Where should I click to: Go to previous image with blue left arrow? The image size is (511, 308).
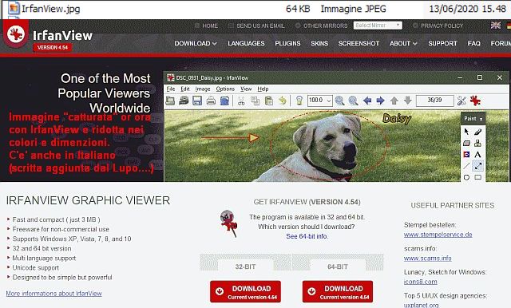pos(367,101)
